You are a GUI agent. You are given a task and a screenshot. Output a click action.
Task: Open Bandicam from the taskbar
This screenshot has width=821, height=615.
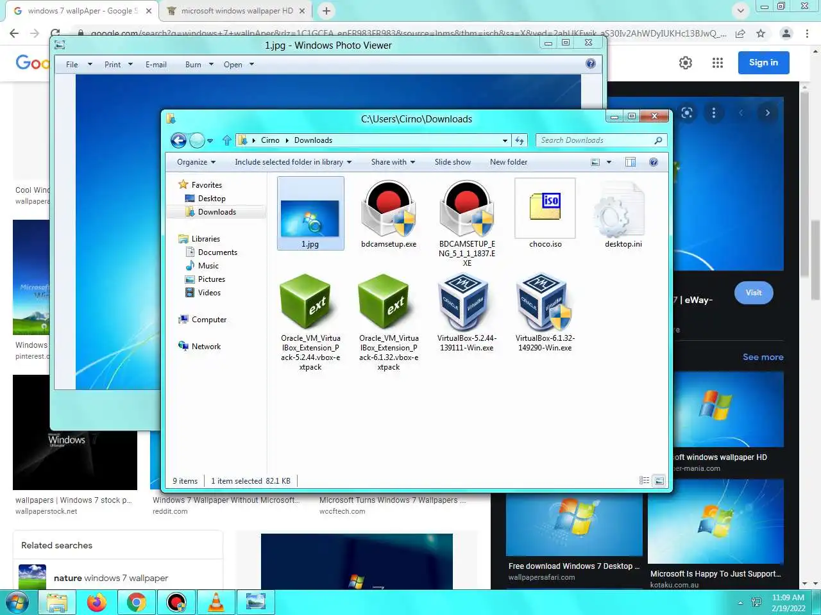[176, 602]
